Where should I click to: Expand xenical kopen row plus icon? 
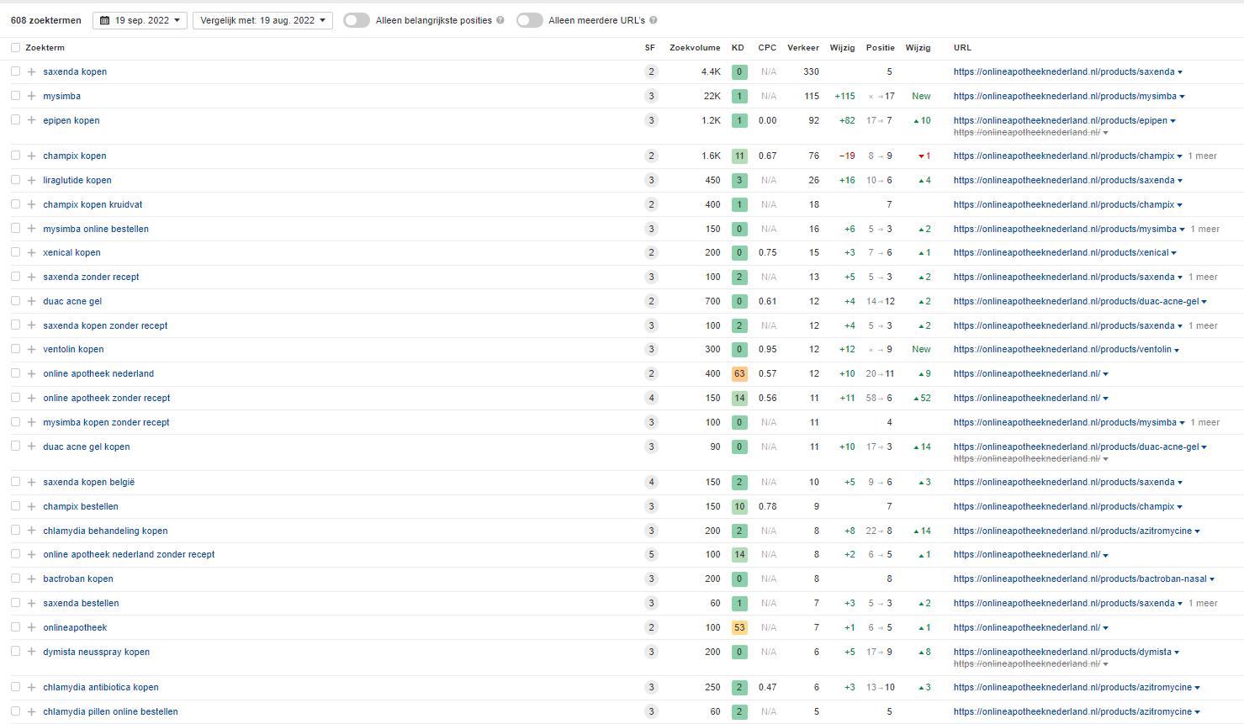click(32, 253)
